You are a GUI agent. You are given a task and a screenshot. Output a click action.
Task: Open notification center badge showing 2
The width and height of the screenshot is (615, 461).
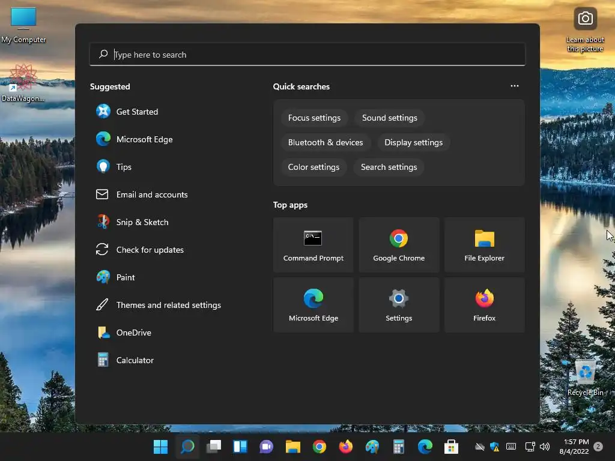598,447
